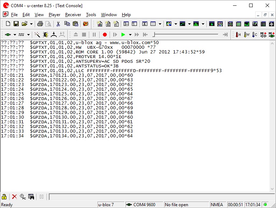Open the Binary Console view icon
Screen dimensions: 276x208
[108, 24]
